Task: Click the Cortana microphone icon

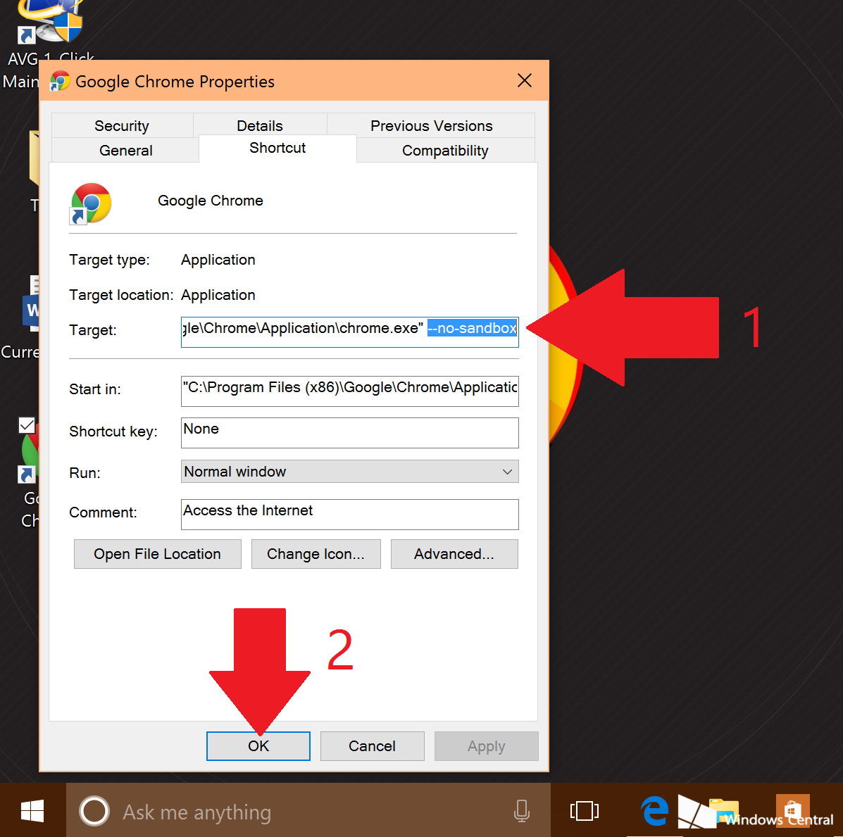Action: point(521,811)
